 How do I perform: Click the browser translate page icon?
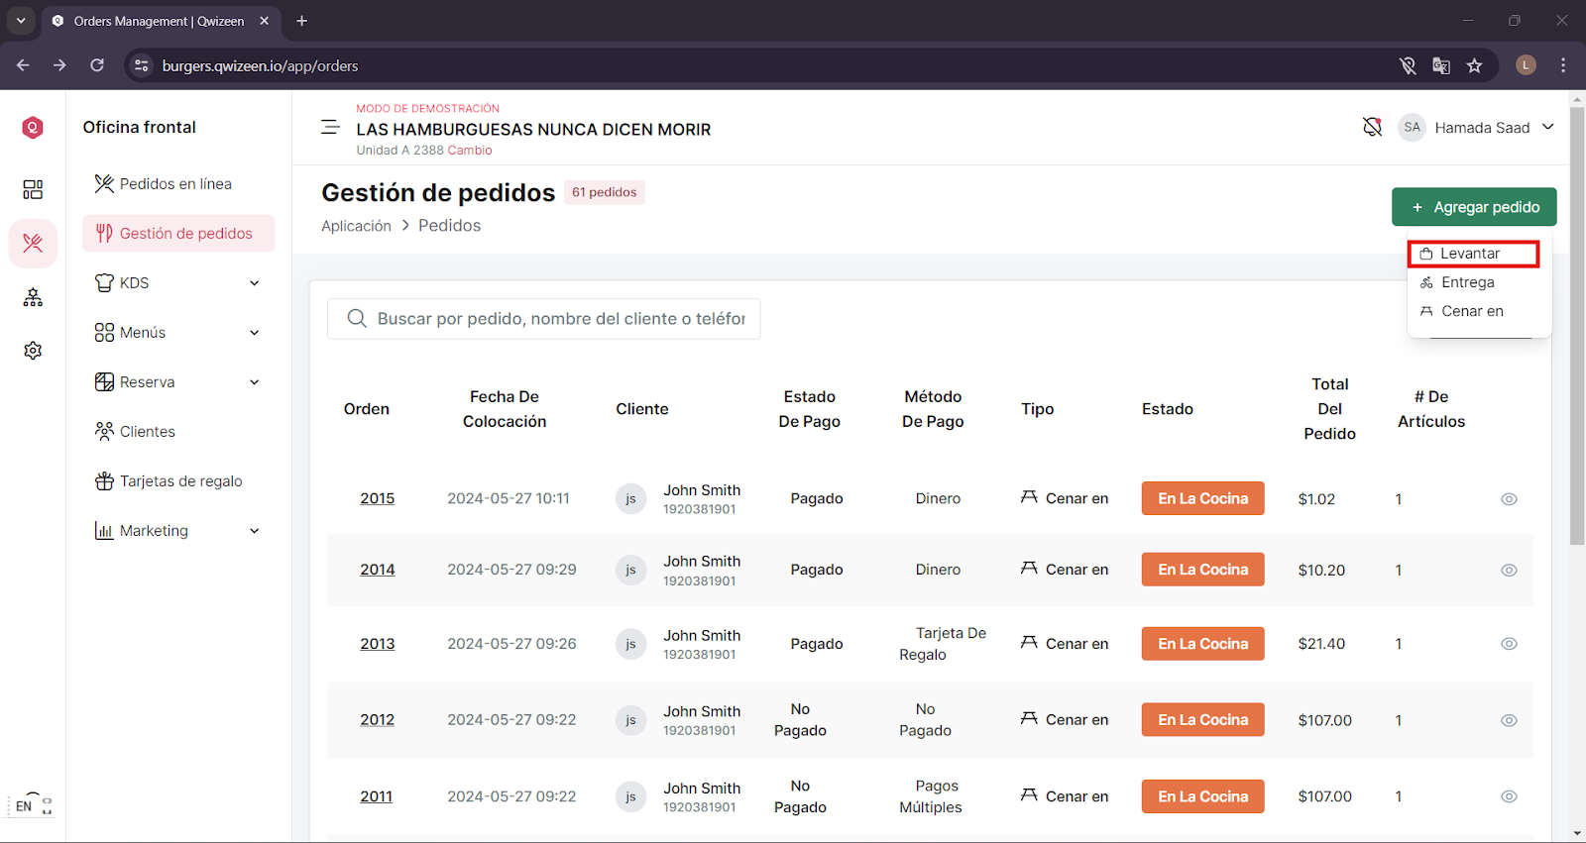click(x=1441, y=65)
